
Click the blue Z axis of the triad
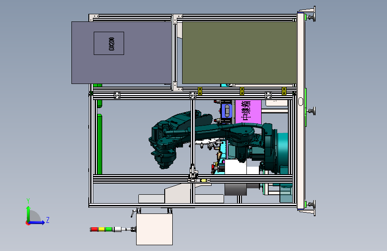pos(37,222)
